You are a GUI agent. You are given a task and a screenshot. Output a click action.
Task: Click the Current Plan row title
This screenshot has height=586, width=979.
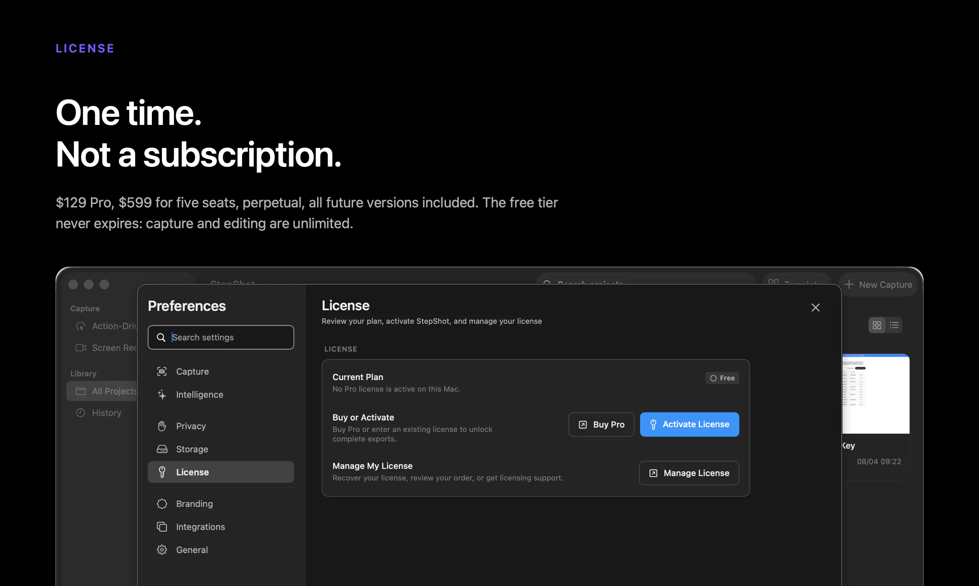358,377
